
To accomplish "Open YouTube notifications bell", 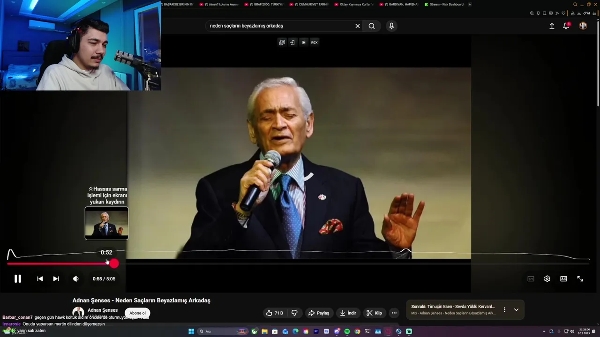I will 566,26.
